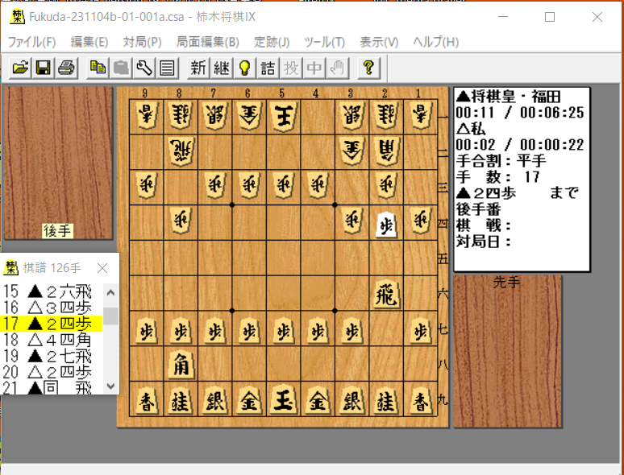Open the ファイル(F) menu

pyautogui.click(x=31, y=42)
